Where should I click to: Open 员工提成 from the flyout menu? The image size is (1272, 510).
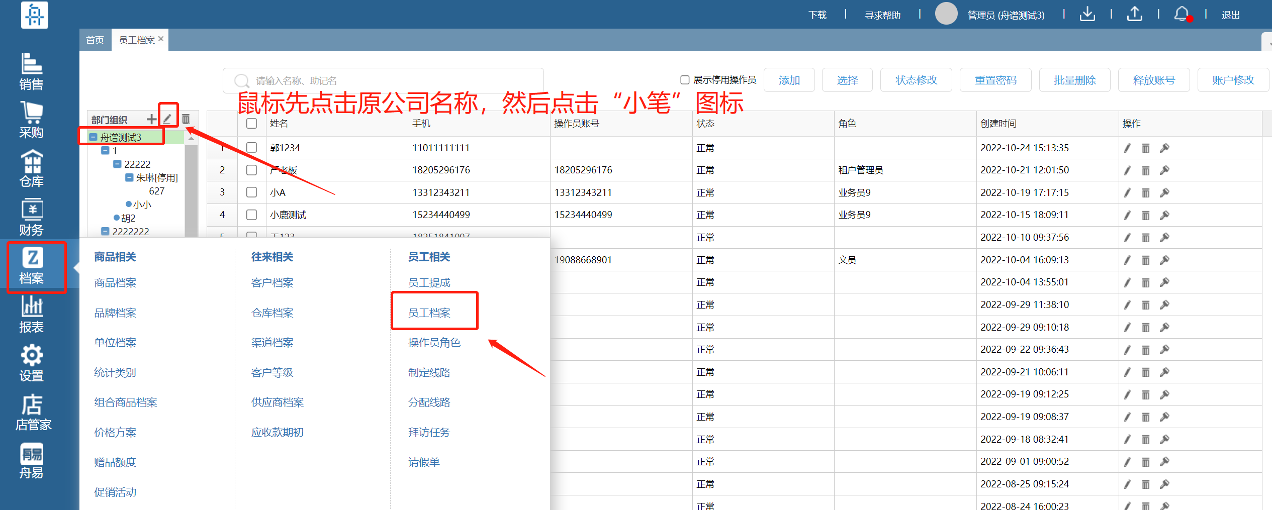(x=429, y=282)
